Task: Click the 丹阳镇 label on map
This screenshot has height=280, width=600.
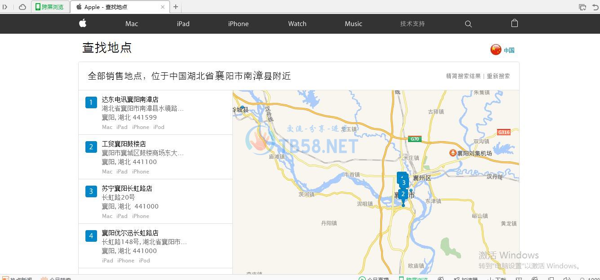Action: coord(329,223)
